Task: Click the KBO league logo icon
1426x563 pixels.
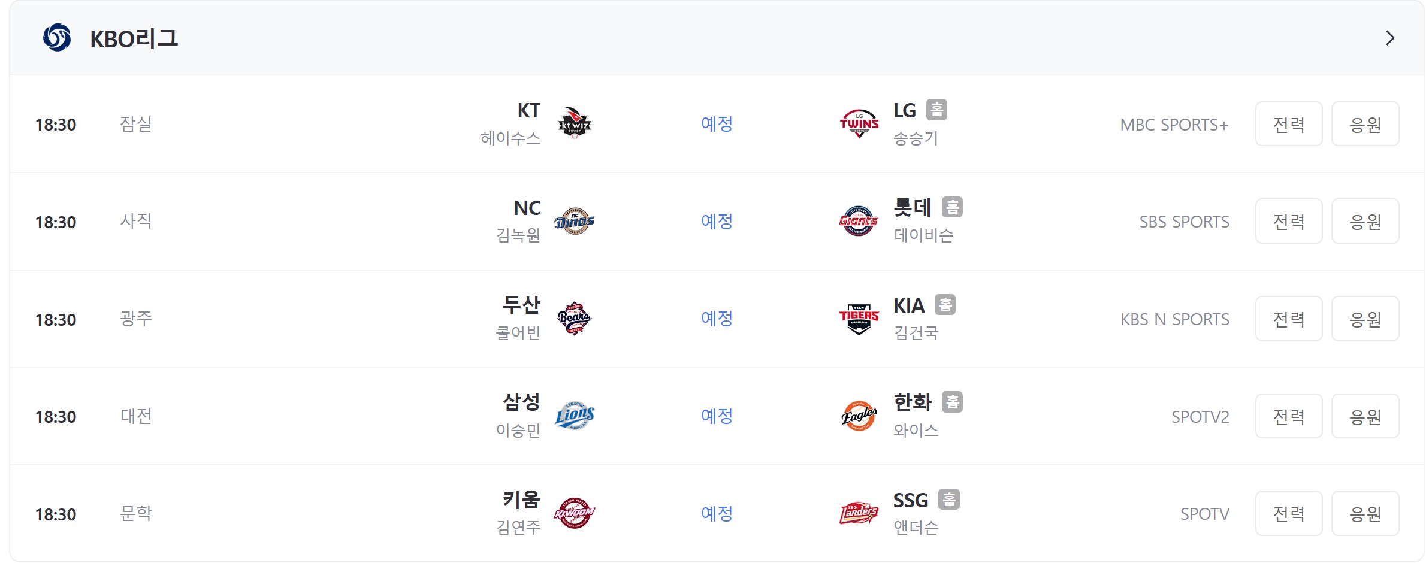Action: (x=57, y=38)
